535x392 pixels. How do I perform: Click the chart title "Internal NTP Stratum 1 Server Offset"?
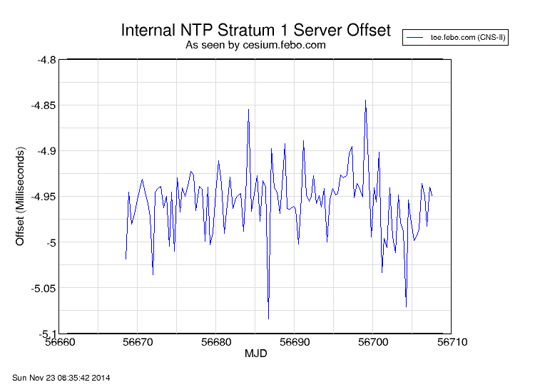tap(255, 31)
